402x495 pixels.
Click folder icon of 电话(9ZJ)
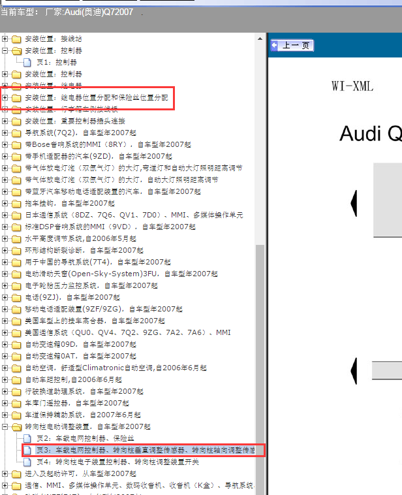click(16, 298)
